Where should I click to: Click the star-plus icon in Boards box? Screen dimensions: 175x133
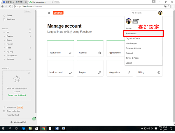click(x=17, y=79)
